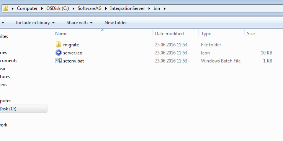The height and width of the screenshot is (141, 283).
Task: Select the migrate folder icon
Action: pyautogui.click(x=58, y=44)
